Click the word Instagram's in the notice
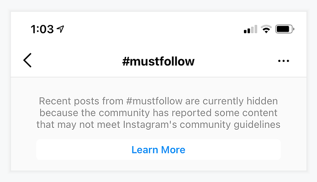Screen dimensions: 317x182 (150, 124)
